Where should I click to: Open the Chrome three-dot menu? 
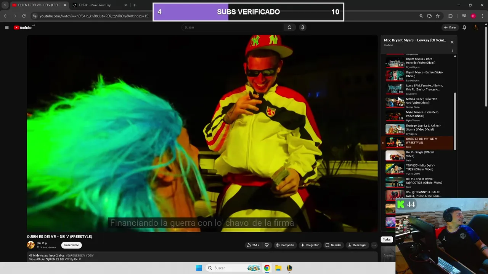coord(483,16)
